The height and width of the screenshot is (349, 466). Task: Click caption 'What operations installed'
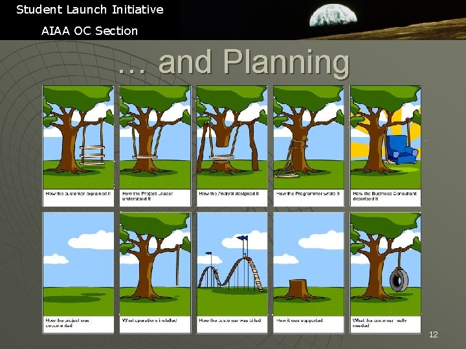coord(150,321)
